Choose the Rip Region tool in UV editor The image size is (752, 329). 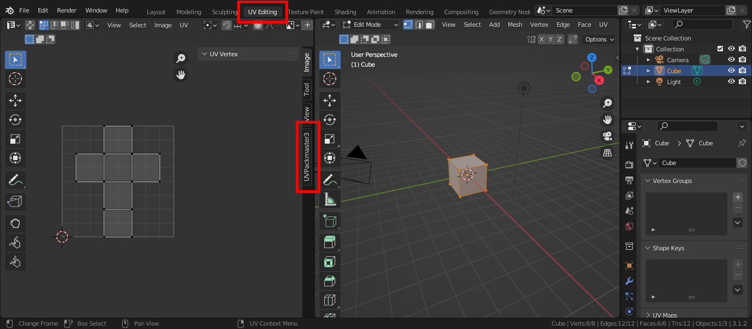(x=15, y=202)
